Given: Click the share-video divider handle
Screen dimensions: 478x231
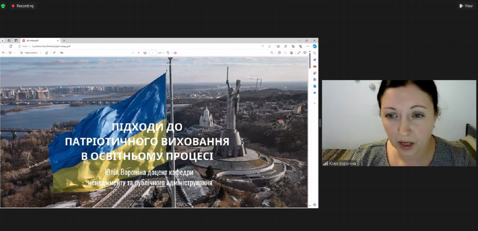Looking at the screenshot, I should [x=320, y=123].
